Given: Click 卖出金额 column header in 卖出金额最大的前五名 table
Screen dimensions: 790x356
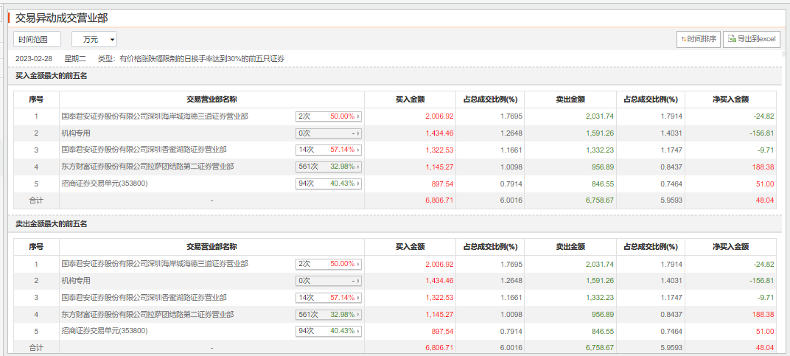Looking at the screenshot, I should click(x=570, y=247).
